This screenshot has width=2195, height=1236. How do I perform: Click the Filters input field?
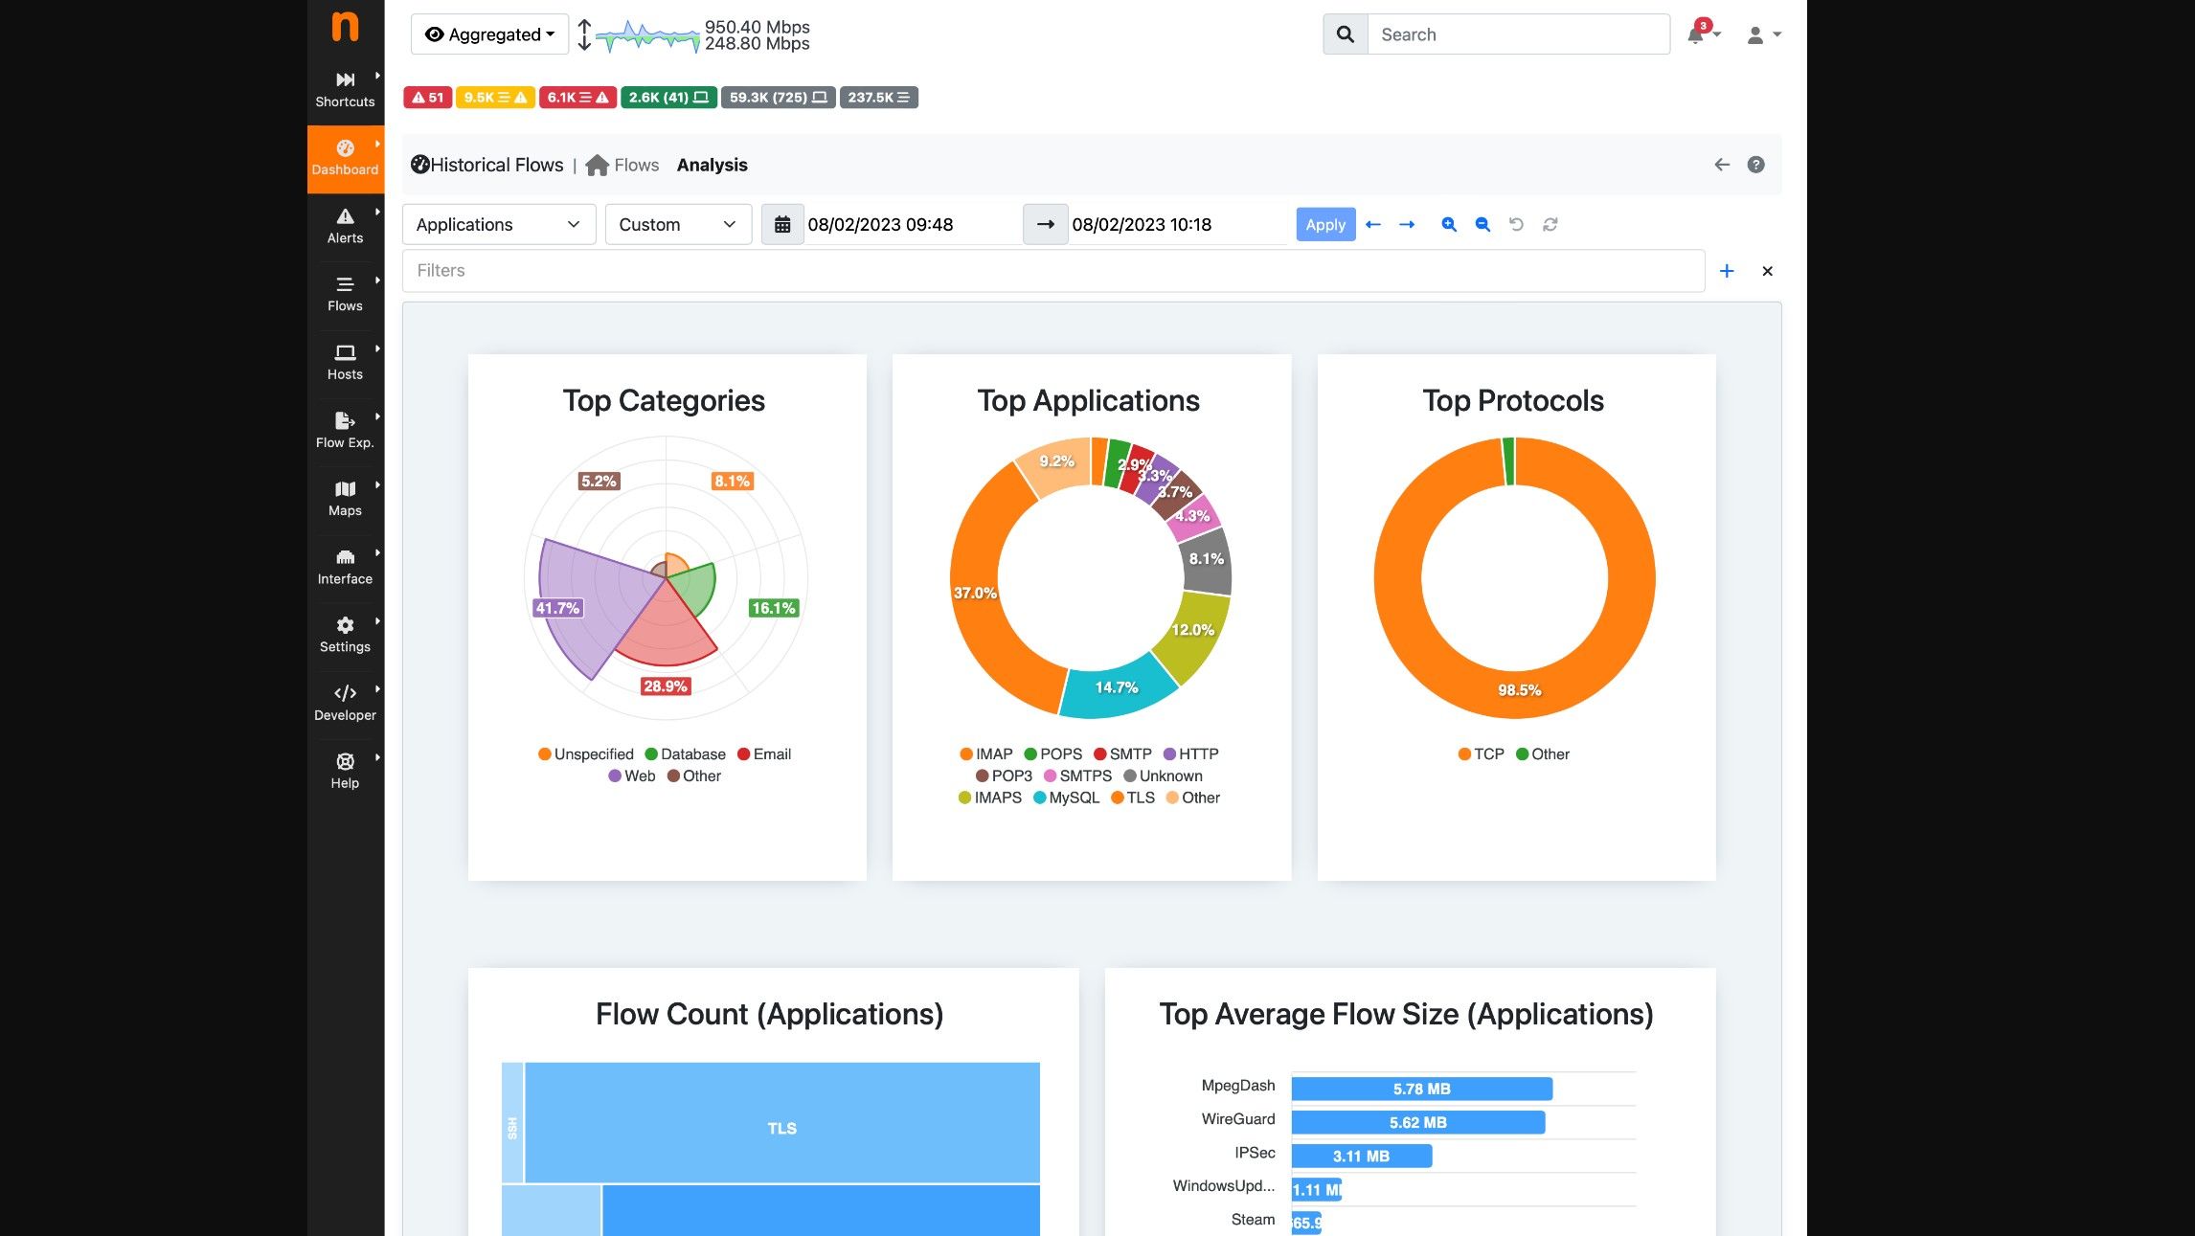click(x=1055, y=271)
